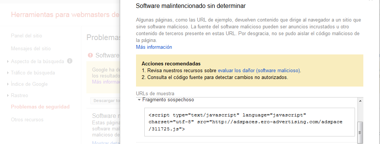The height and width of the screenshot is (144, 380).
Task: Click the Software malintencionado sin determinar title
Action: (191, 6)
